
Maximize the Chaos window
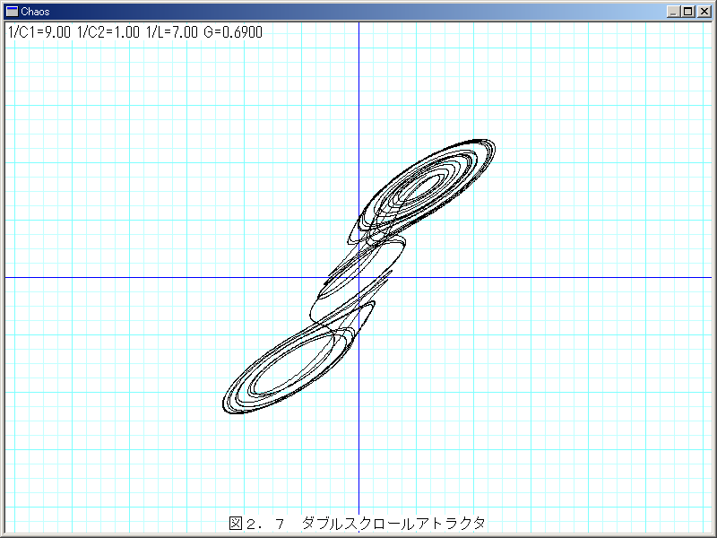[687, 12]
